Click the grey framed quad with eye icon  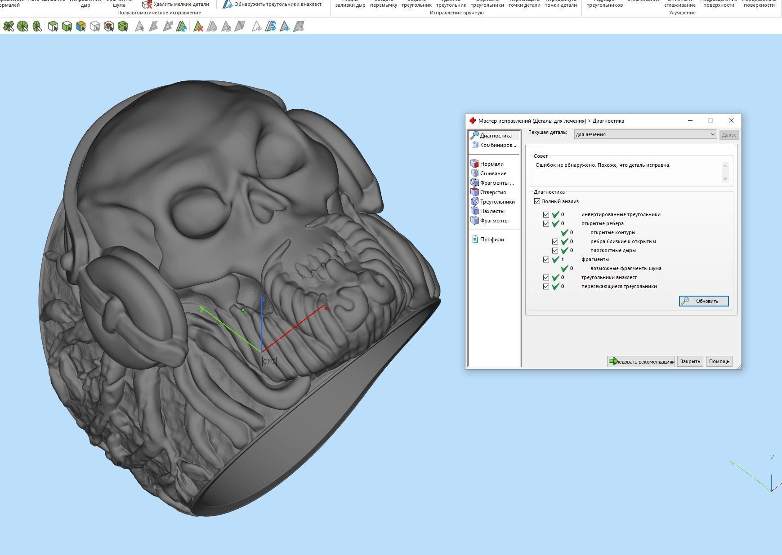pyautogui.click(x=298, y=27)
